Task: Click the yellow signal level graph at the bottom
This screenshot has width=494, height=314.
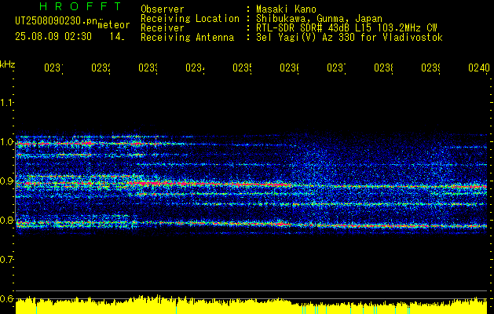Action: click(x=251, y=305)
